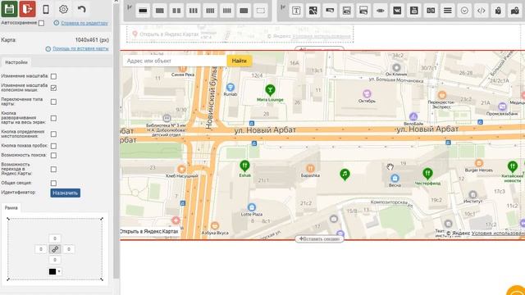Click the Октябрь cinema map marker
Screen dimensions: 525x295
pos(367,93)
